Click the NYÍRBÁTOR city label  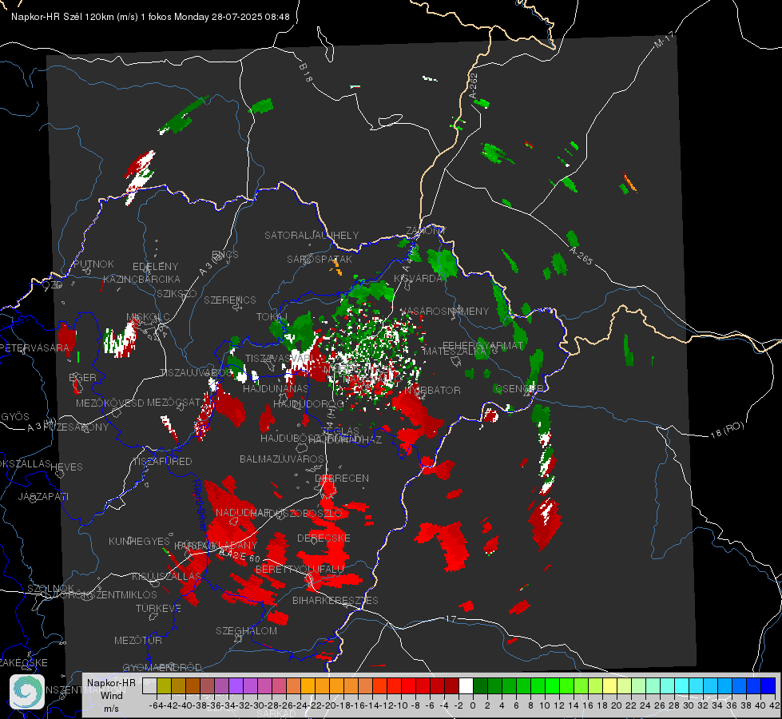pos(432,390)
